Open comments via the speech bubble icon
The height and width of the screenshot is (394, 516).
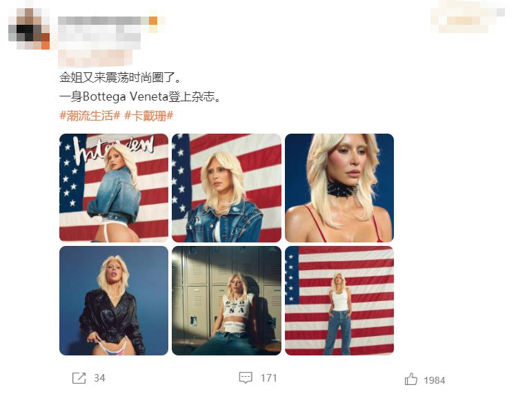[246, 377]
